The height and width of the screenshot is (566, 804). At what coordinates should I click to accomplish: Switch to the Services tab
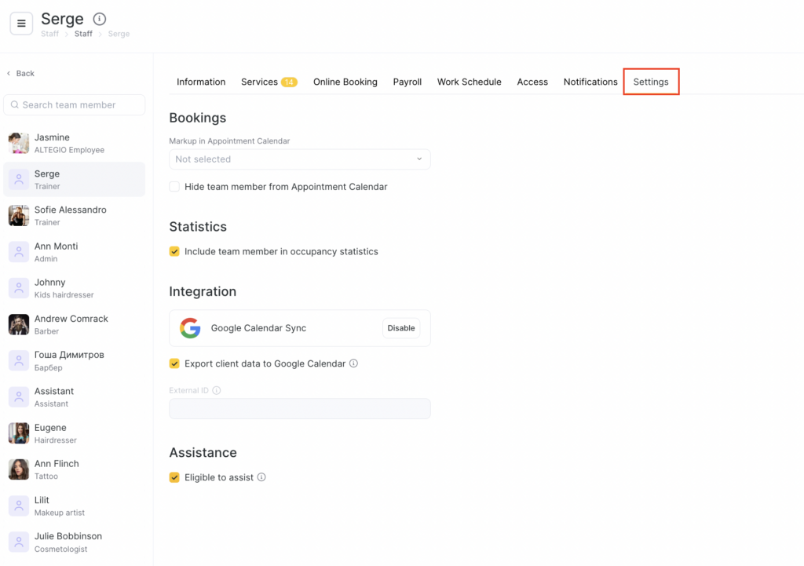coord(259,82)
